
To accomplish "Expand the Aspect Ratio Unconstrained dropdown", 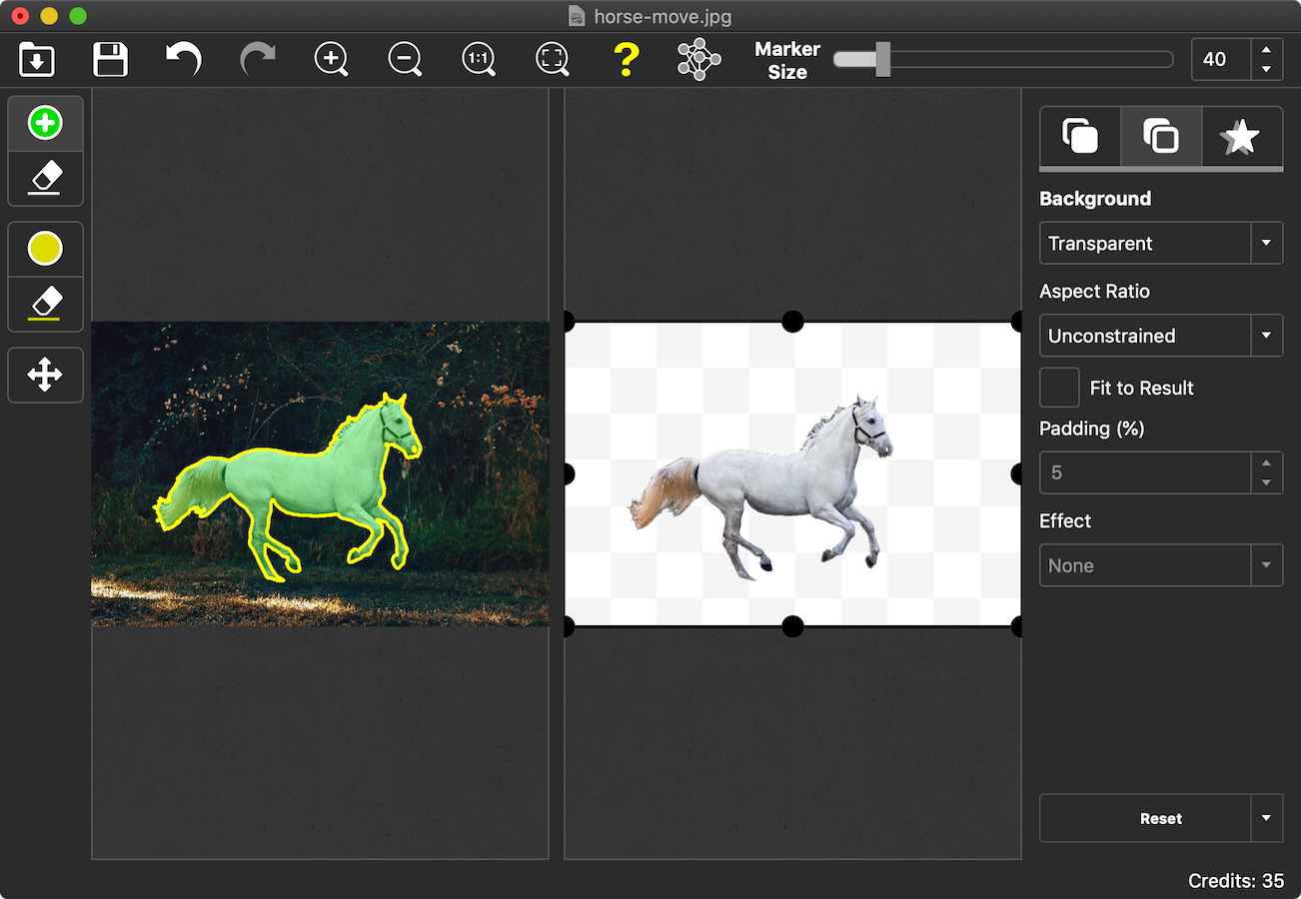I will click(x=1160, y=337).
